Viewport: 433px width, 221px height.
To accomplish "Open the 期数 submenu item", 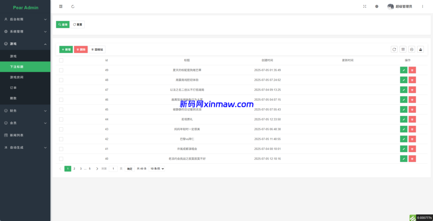I will point(25,98).
